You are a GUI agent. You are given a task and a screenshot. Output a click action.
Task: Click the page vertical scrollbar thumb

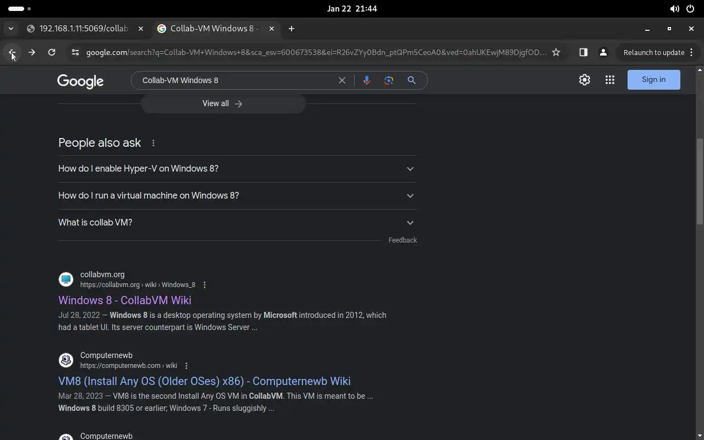coord(700,181)
